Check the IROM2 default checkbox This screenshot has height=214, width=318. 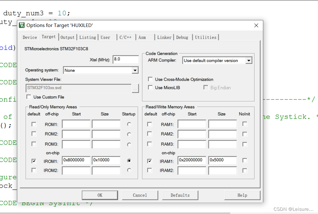pos(34,170)
